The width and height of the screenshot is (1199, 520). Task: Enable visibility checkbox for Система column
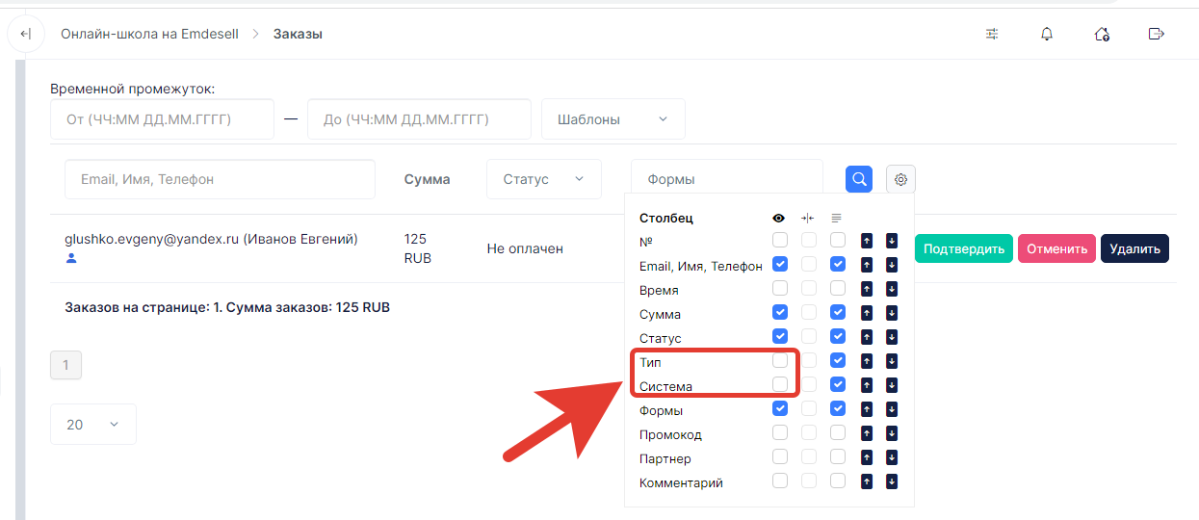tap(780, 384)
